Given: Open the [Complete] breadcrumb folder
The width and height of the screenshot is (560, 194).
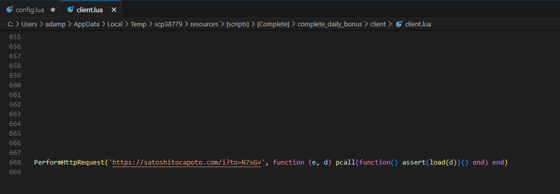Looking at the screenshot, I should 273,24.
